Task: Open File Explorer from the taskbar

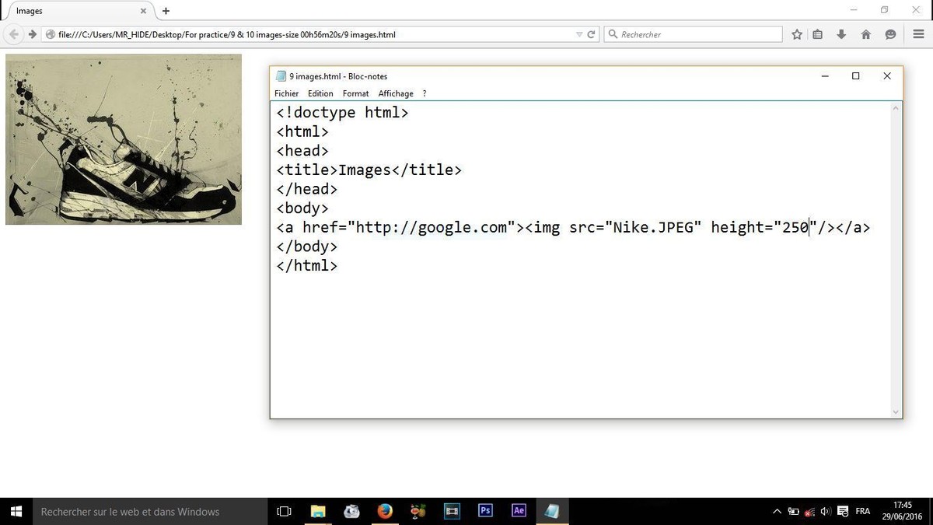Action: [x=318, y=511]
